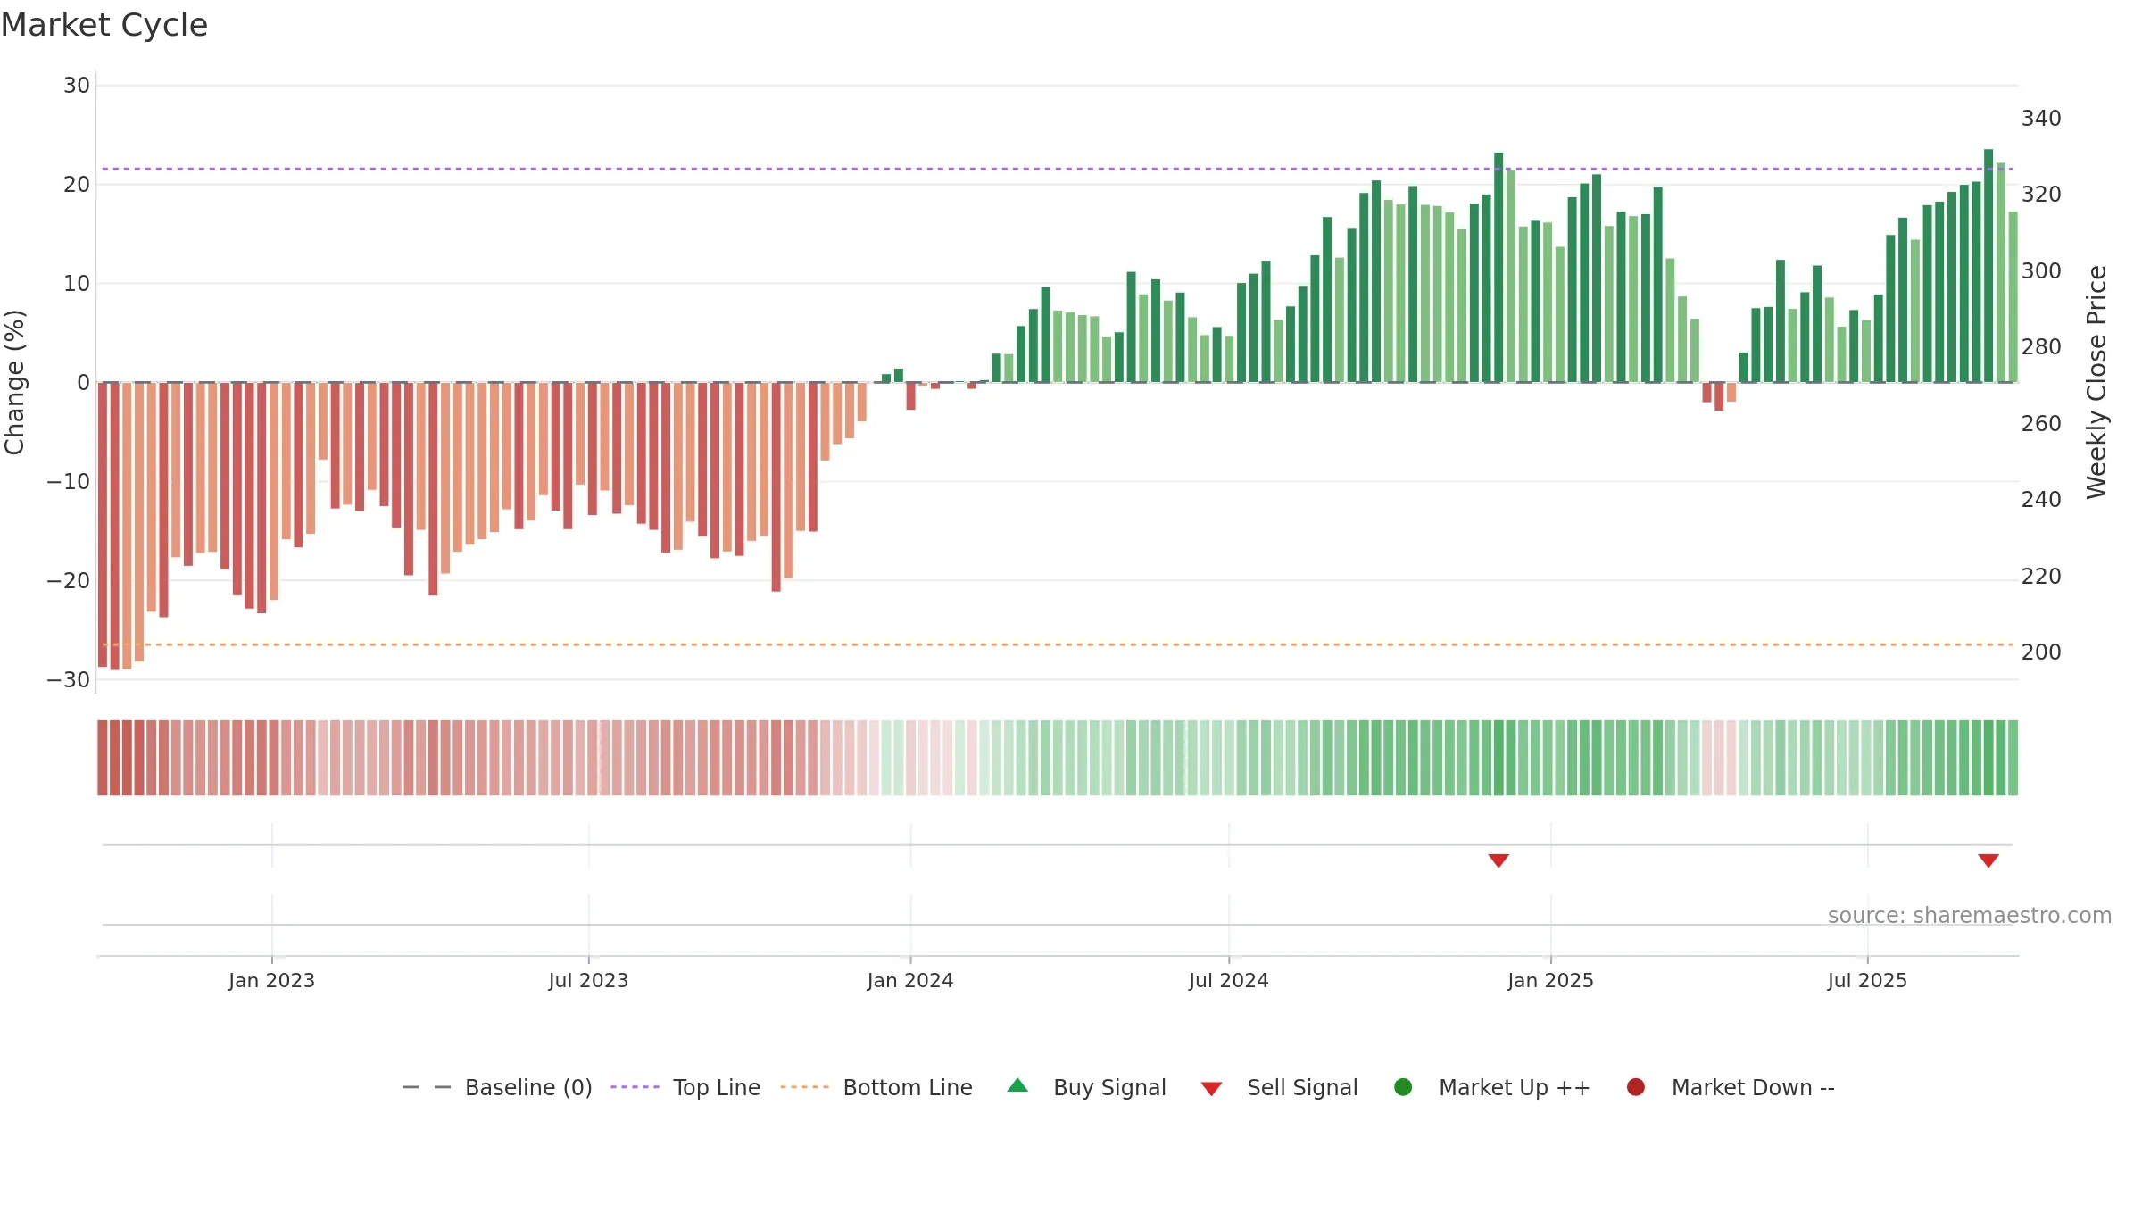Toggle the Bottom Line legend label
Screen dimensions: 2142x1205
[x=908, y=1088]
